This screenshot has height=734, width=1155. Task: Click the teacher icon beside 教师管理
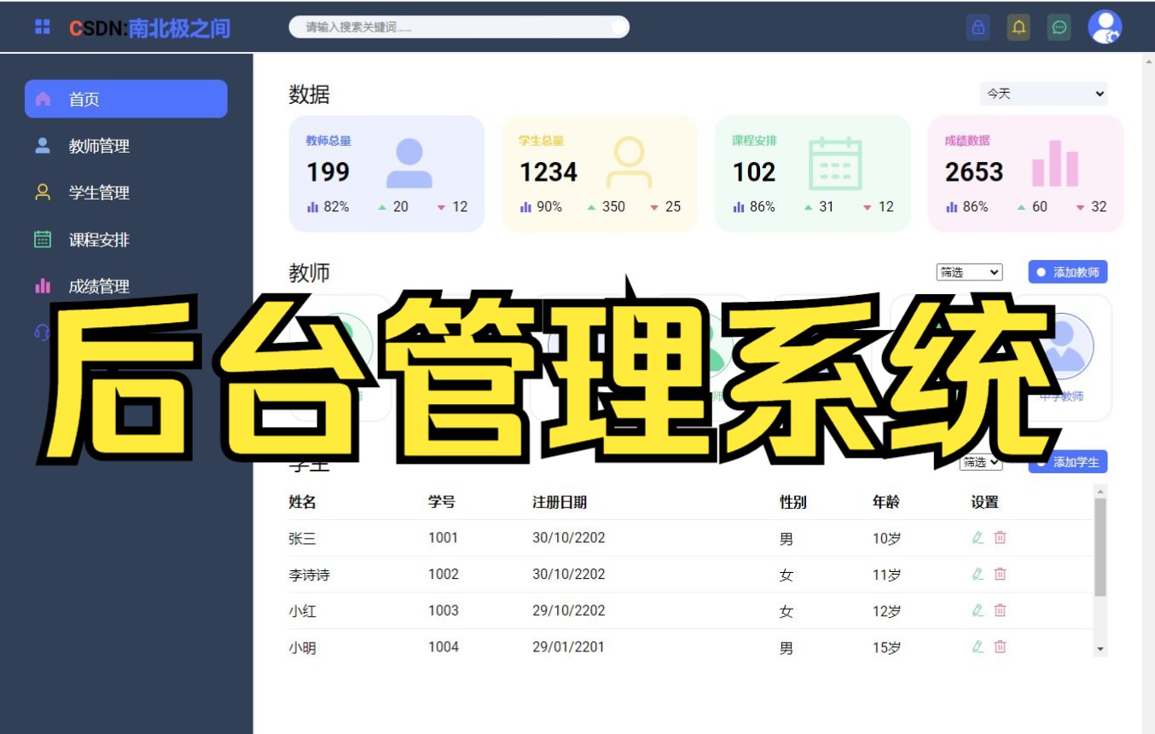click(43, 146)
